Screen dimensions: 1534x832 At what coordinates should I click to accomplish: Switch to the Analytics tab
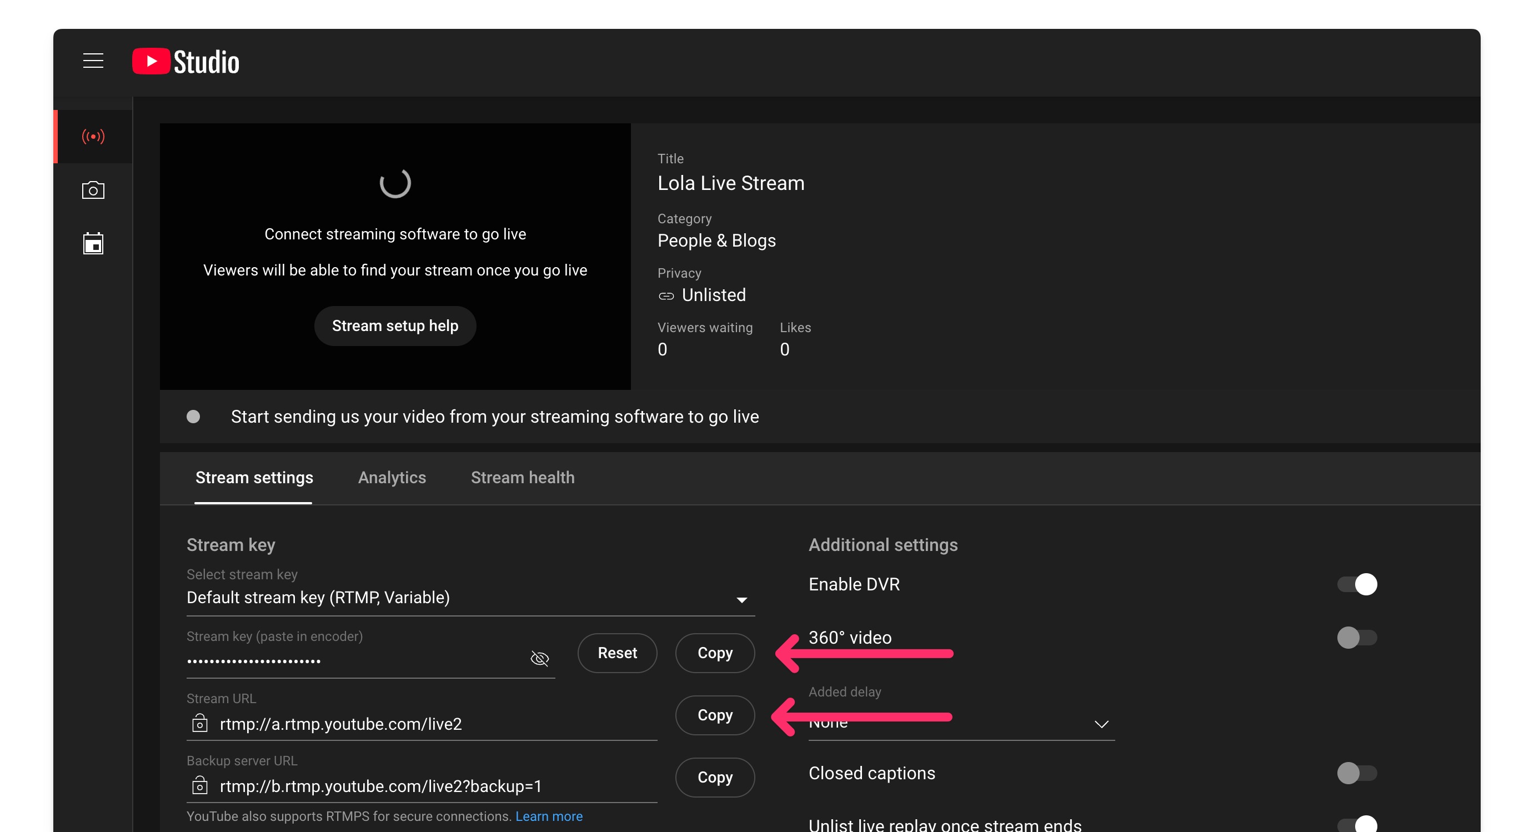click(x=392, y=478)
